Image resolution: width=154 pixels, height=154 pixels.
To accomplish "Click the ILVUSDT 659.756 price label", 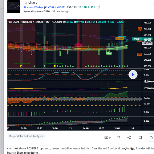I will coord(142,39).
